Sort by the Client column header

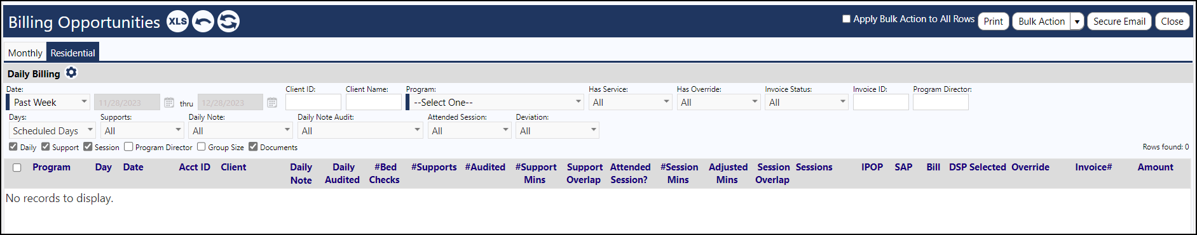pyautogui.click(x=233, y=167)
